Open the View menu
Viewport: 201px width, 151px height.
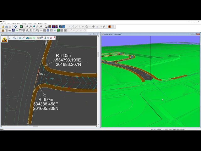tap(9, 24)
